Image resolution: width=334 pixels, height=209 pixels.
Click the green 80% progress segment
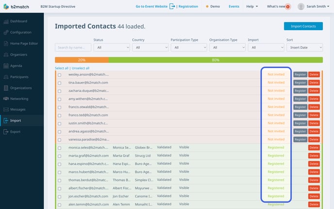[216, 60]
